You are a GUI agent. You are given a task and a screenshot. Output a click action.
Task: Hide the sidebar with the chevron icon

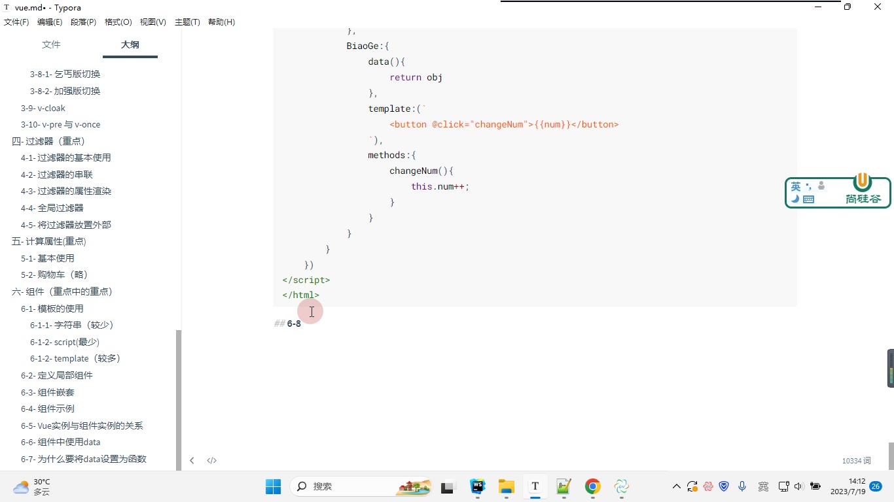click(192, 460)
